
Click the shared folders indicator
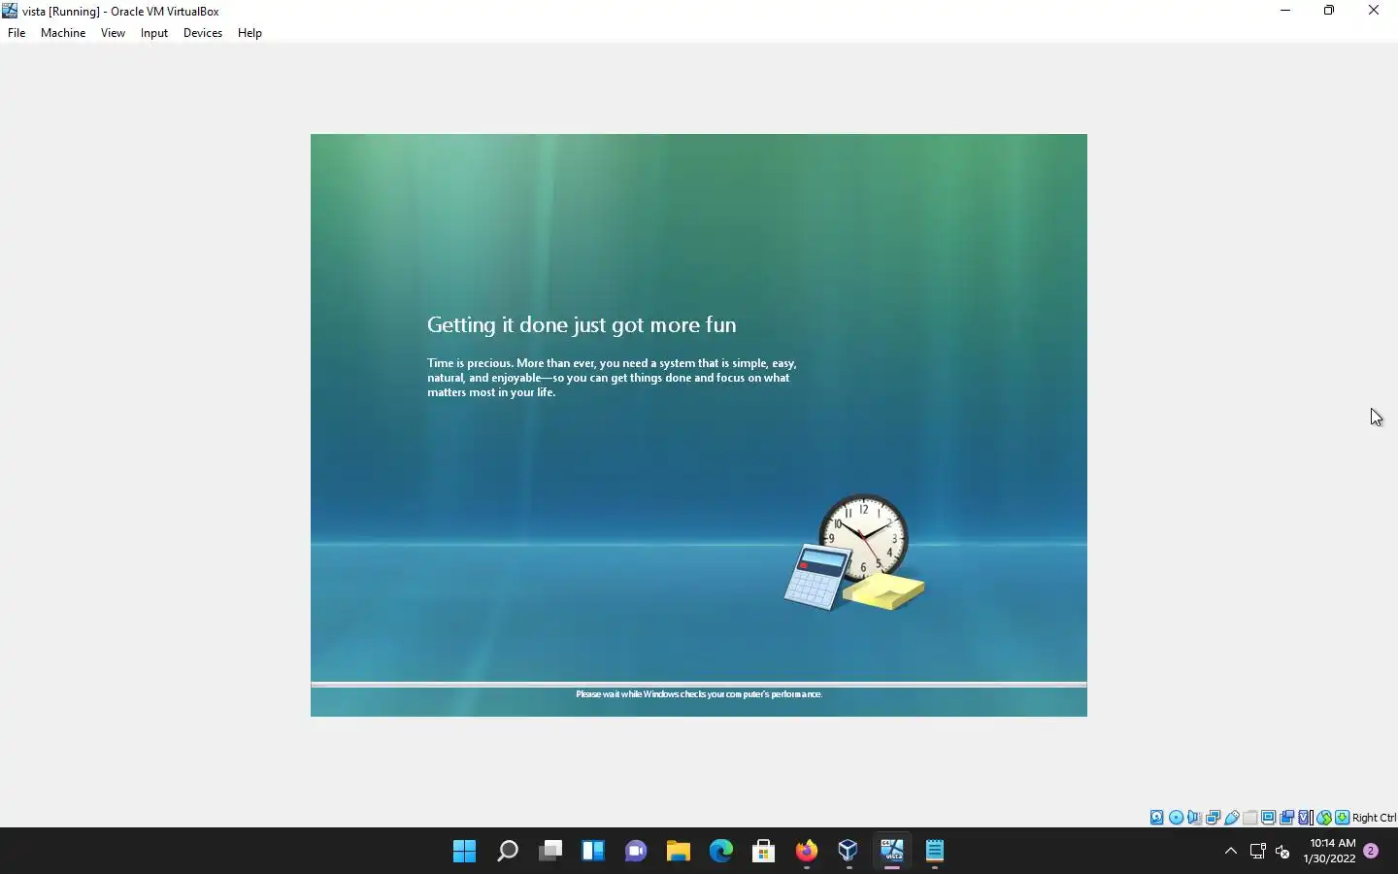pyautogui.click(x=1250, y=818)
